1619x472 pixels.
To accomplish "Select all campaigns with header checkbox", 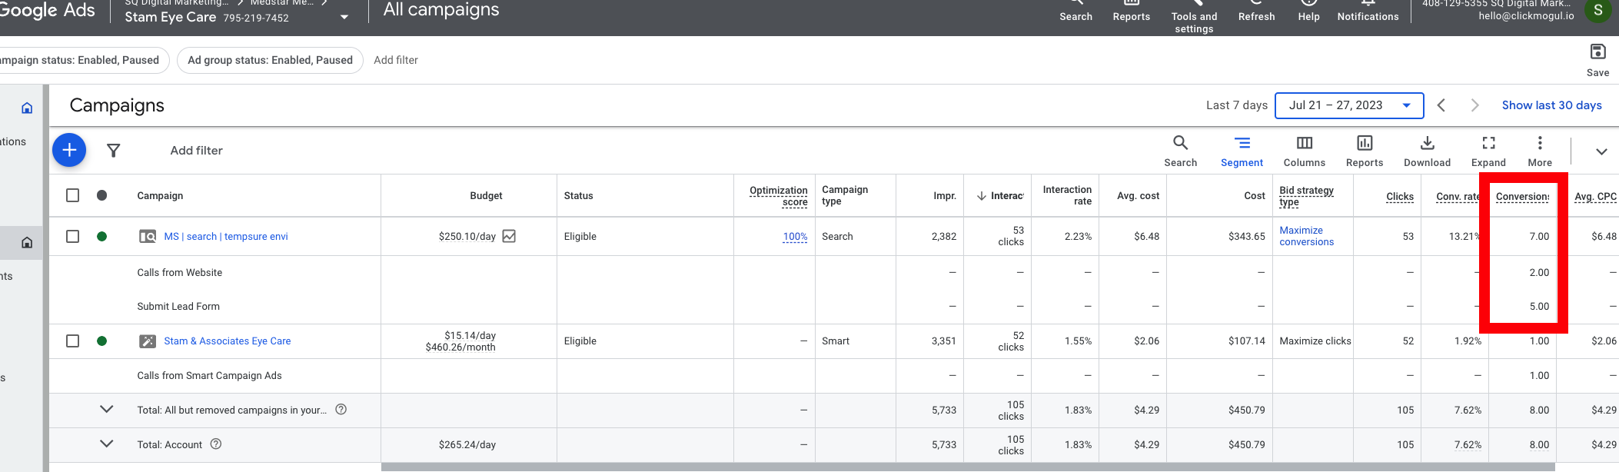I will click(x=73, y=195).
